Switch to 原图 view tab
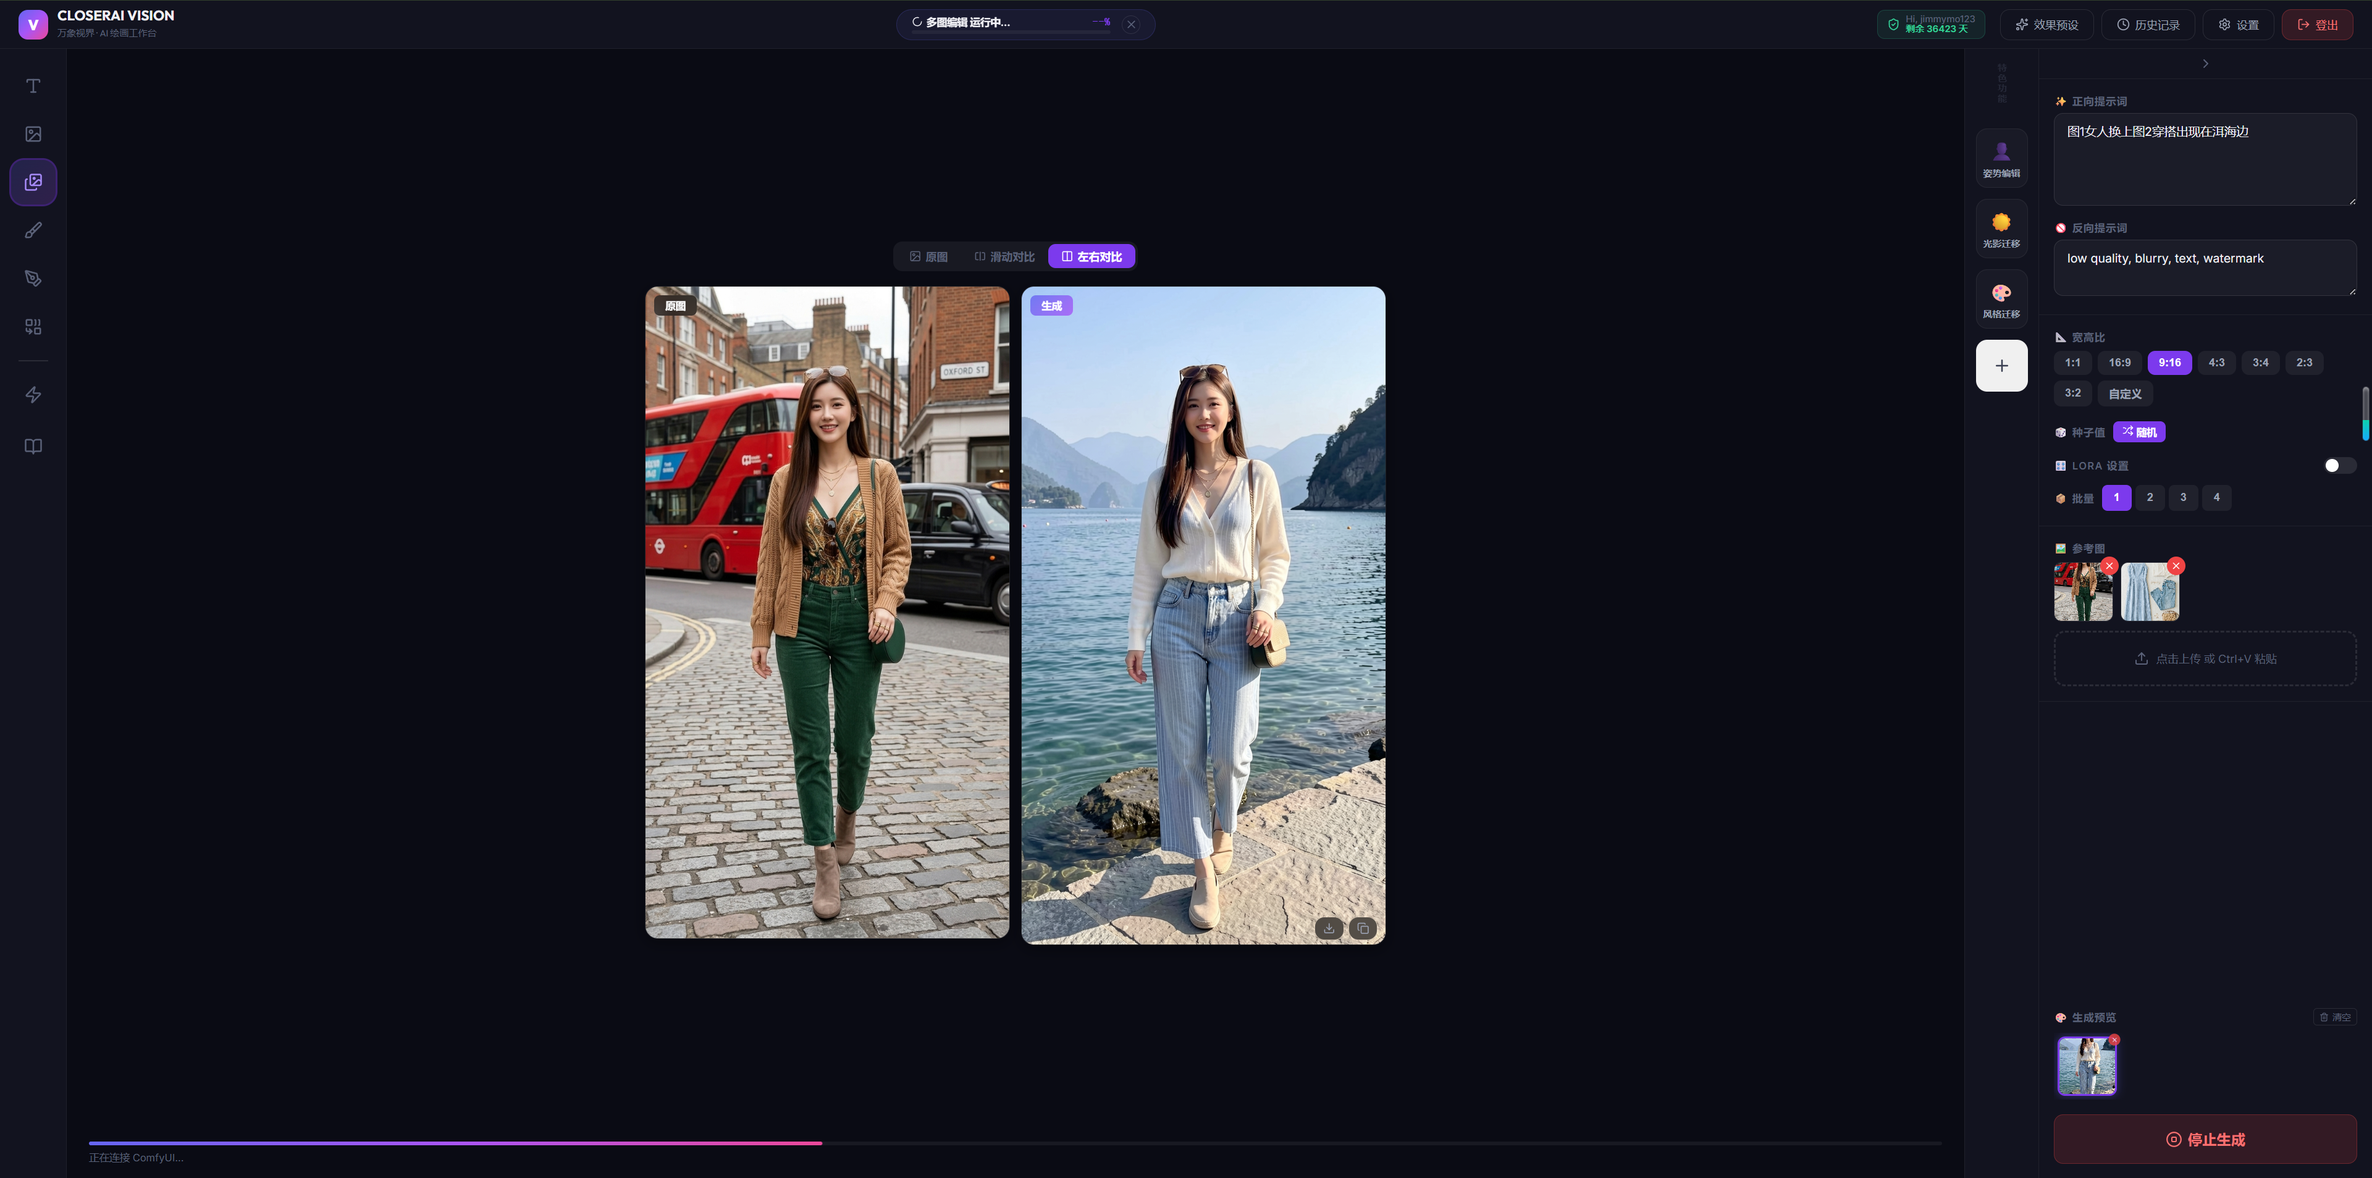The width and height of the screenshot is (2372, 1178). pos(928,257)
